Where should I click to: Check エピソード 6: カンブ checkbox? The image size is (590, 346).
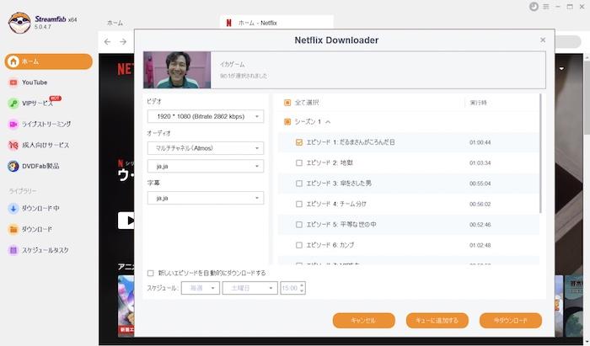(299, 245)
